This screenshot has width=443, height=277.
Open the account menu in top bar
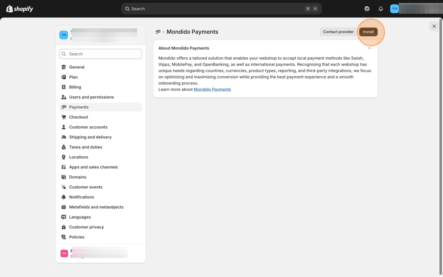coord(415,9)
